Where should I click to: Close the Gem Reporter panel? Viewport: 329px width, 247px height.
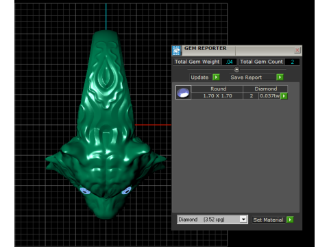[297, 50]
